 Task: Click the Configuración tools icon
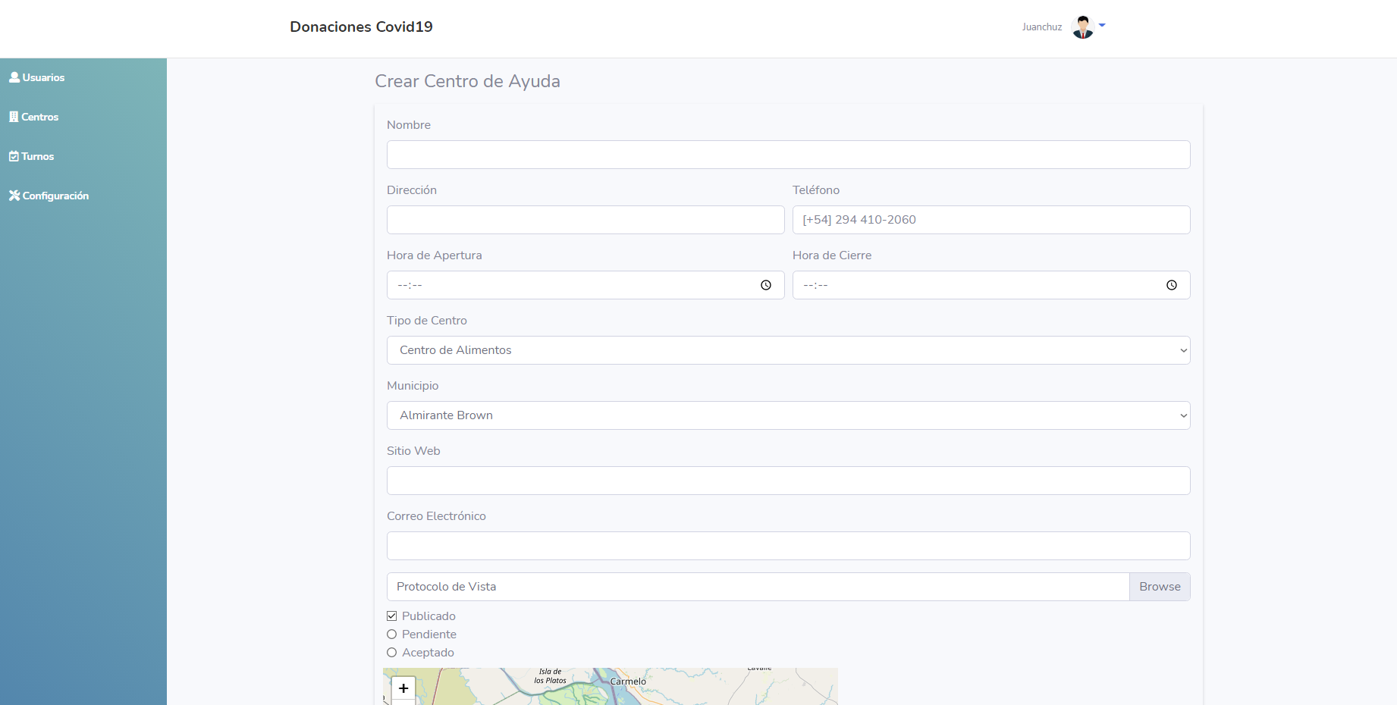(14, 196)
